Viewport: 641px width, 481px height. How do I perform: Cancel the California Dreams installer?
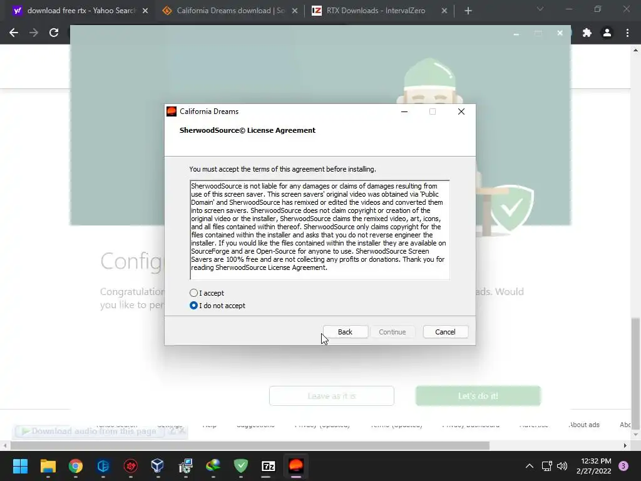pyautogui.click(x=445, y=332)
